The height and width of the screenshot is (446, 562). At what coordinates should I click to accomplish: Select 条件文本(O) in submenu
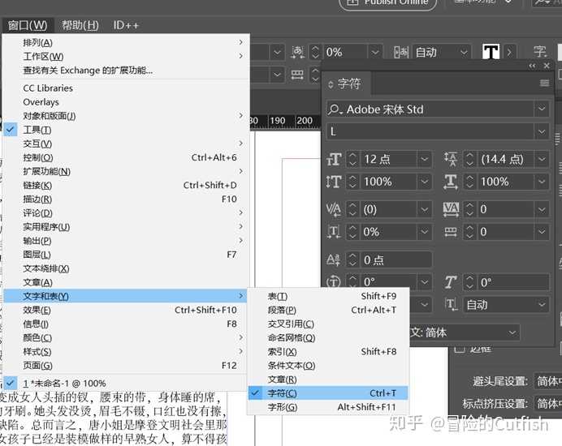(x=328, y=366)
